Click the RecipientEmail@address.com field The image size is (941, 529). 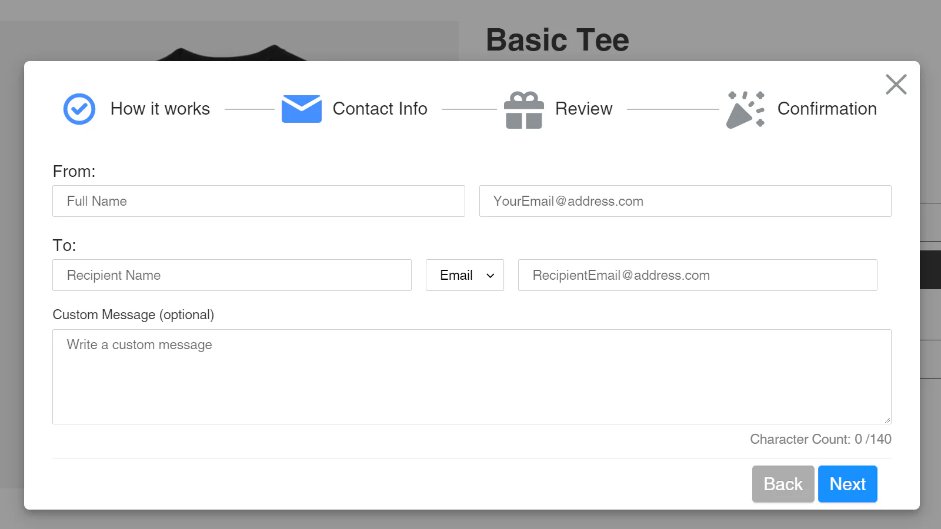698,275
